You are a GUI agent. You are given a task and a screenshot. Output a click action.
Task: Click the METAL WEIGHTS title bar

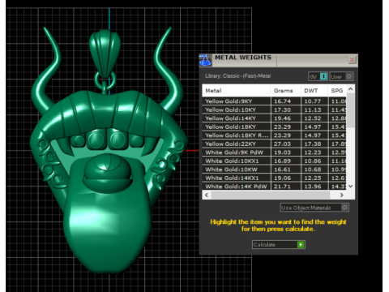tap(280, 60)
